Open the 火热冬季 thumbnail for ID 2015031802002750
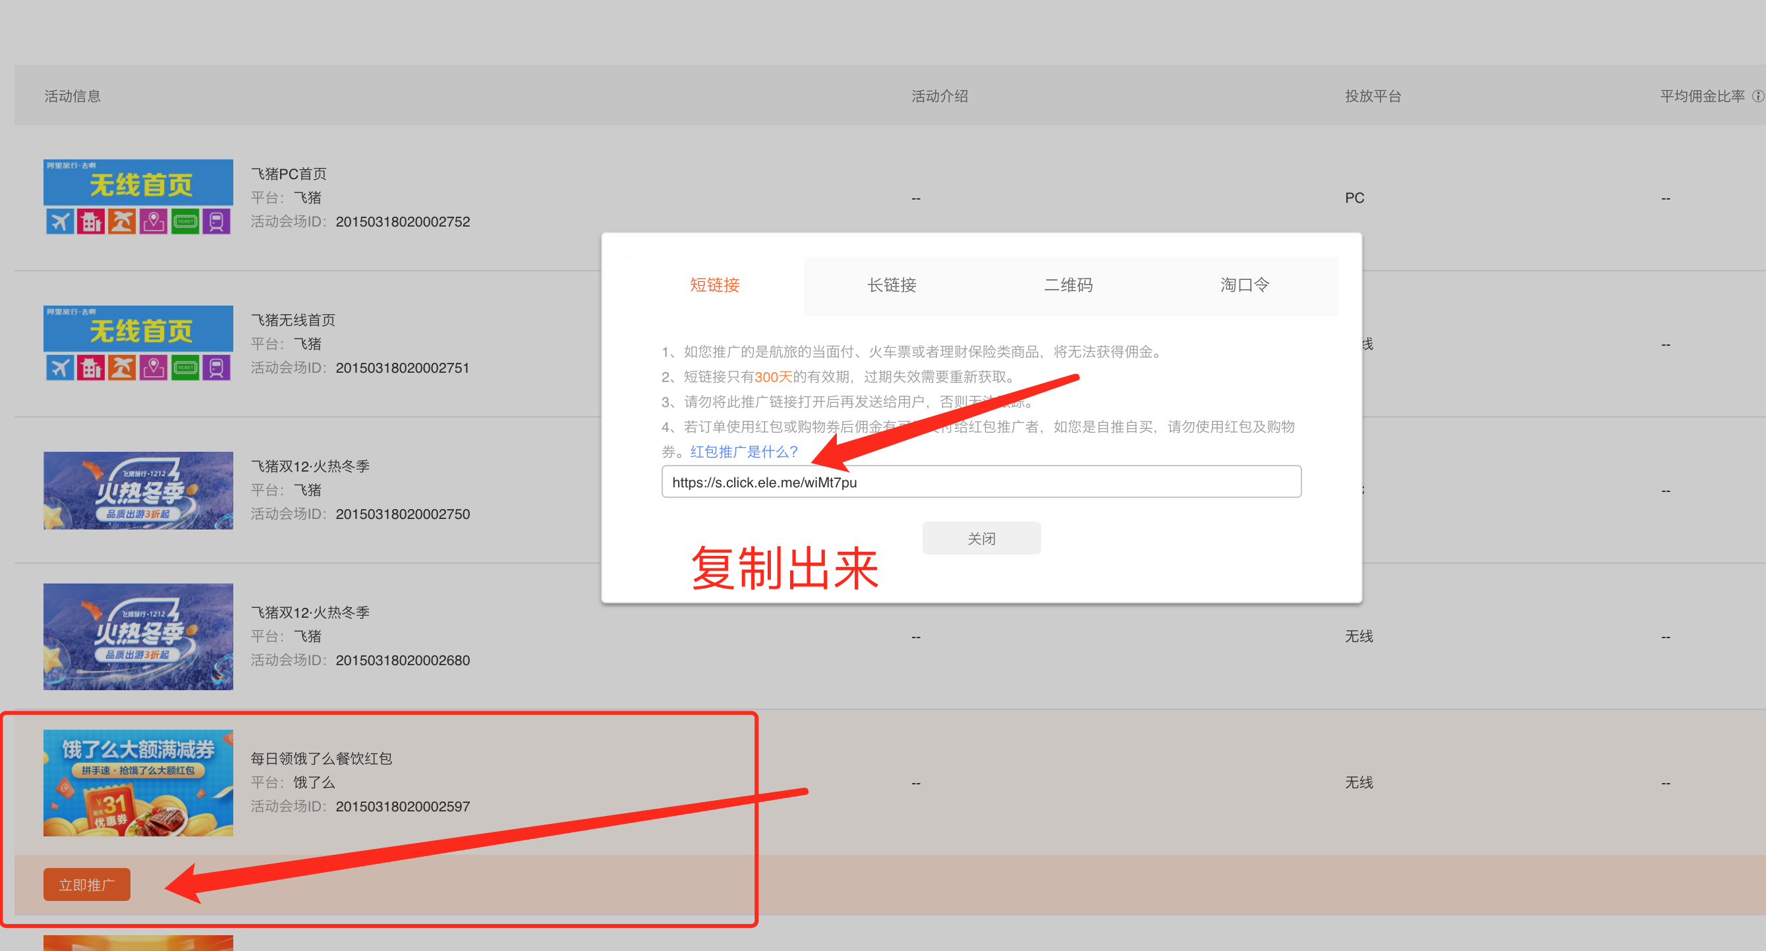 (x=138, y=490)
